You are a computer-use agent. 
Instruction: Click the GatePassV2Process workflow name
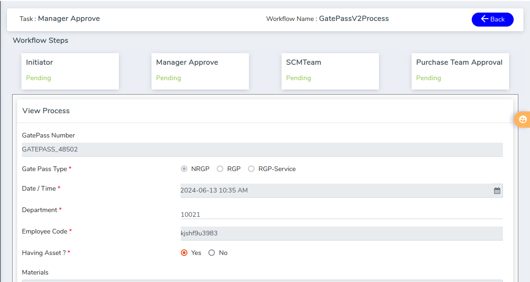[353, 19]
